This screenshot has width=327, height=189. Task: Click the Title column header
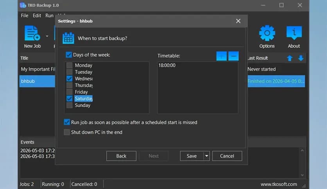pyautogui.click(x=24, y=58)
